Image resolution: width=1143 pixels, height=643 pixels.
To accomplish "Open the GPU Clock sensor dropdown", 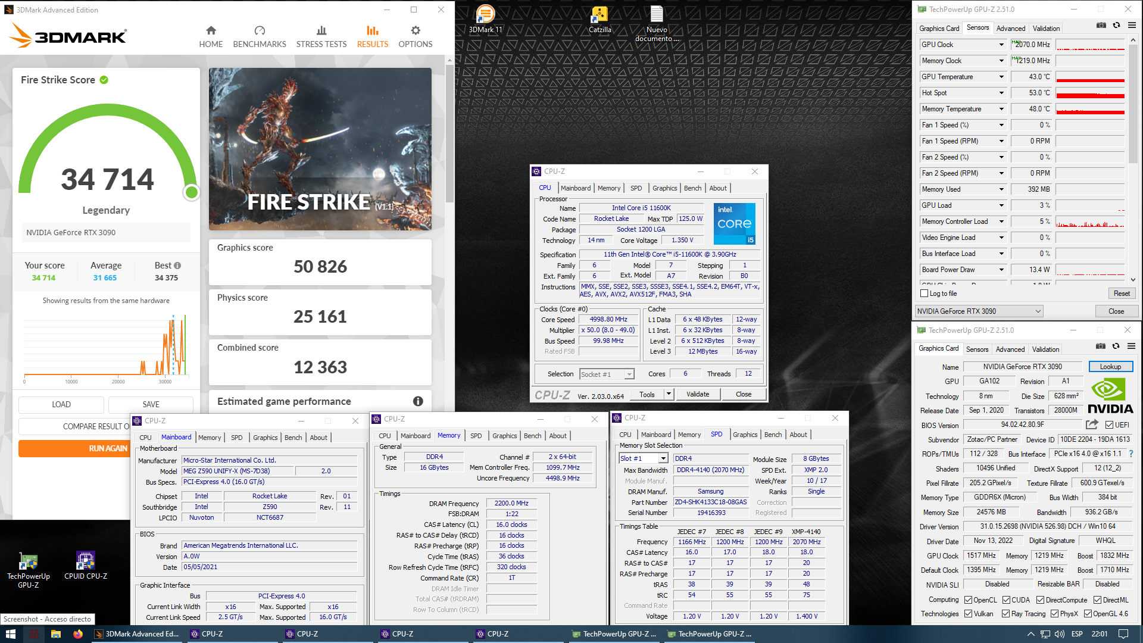I will click(1001, 45).
